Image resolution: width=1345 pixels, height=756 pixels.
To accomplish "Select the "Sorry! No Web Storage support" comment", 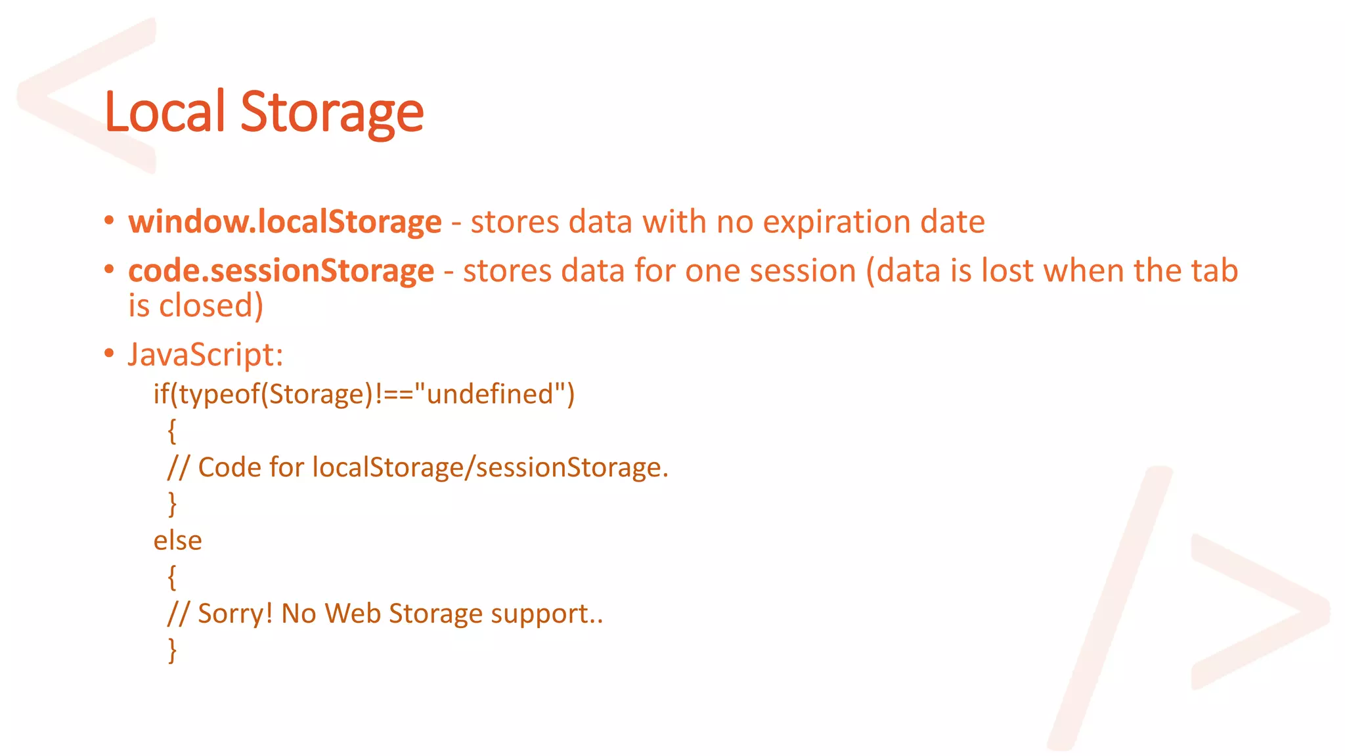I will click(385, 614).
